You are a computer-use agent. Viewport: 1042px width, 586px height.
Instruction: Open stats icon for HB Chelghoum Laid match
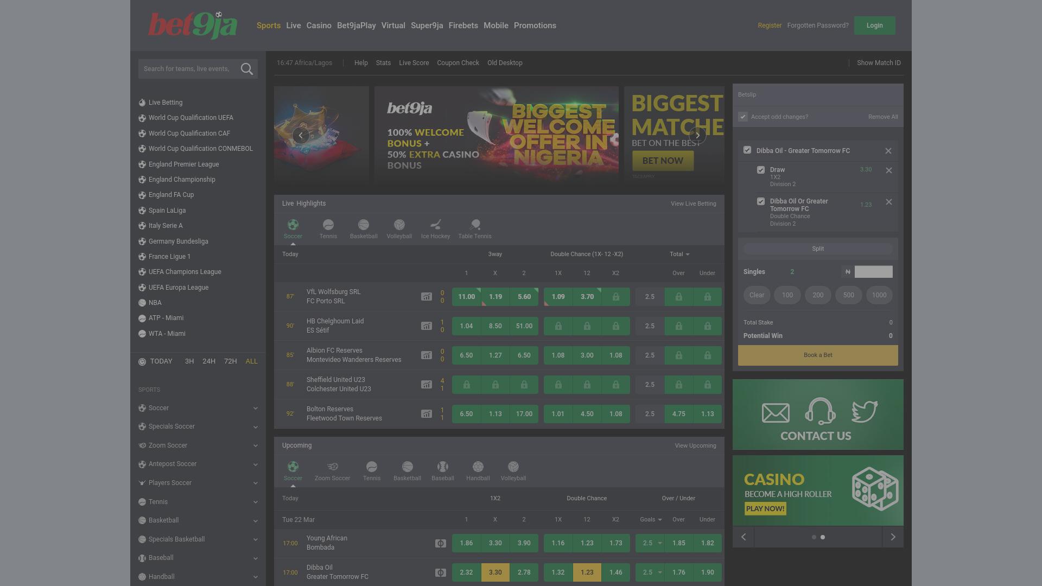pyautogui.click(x=427, y=326)
